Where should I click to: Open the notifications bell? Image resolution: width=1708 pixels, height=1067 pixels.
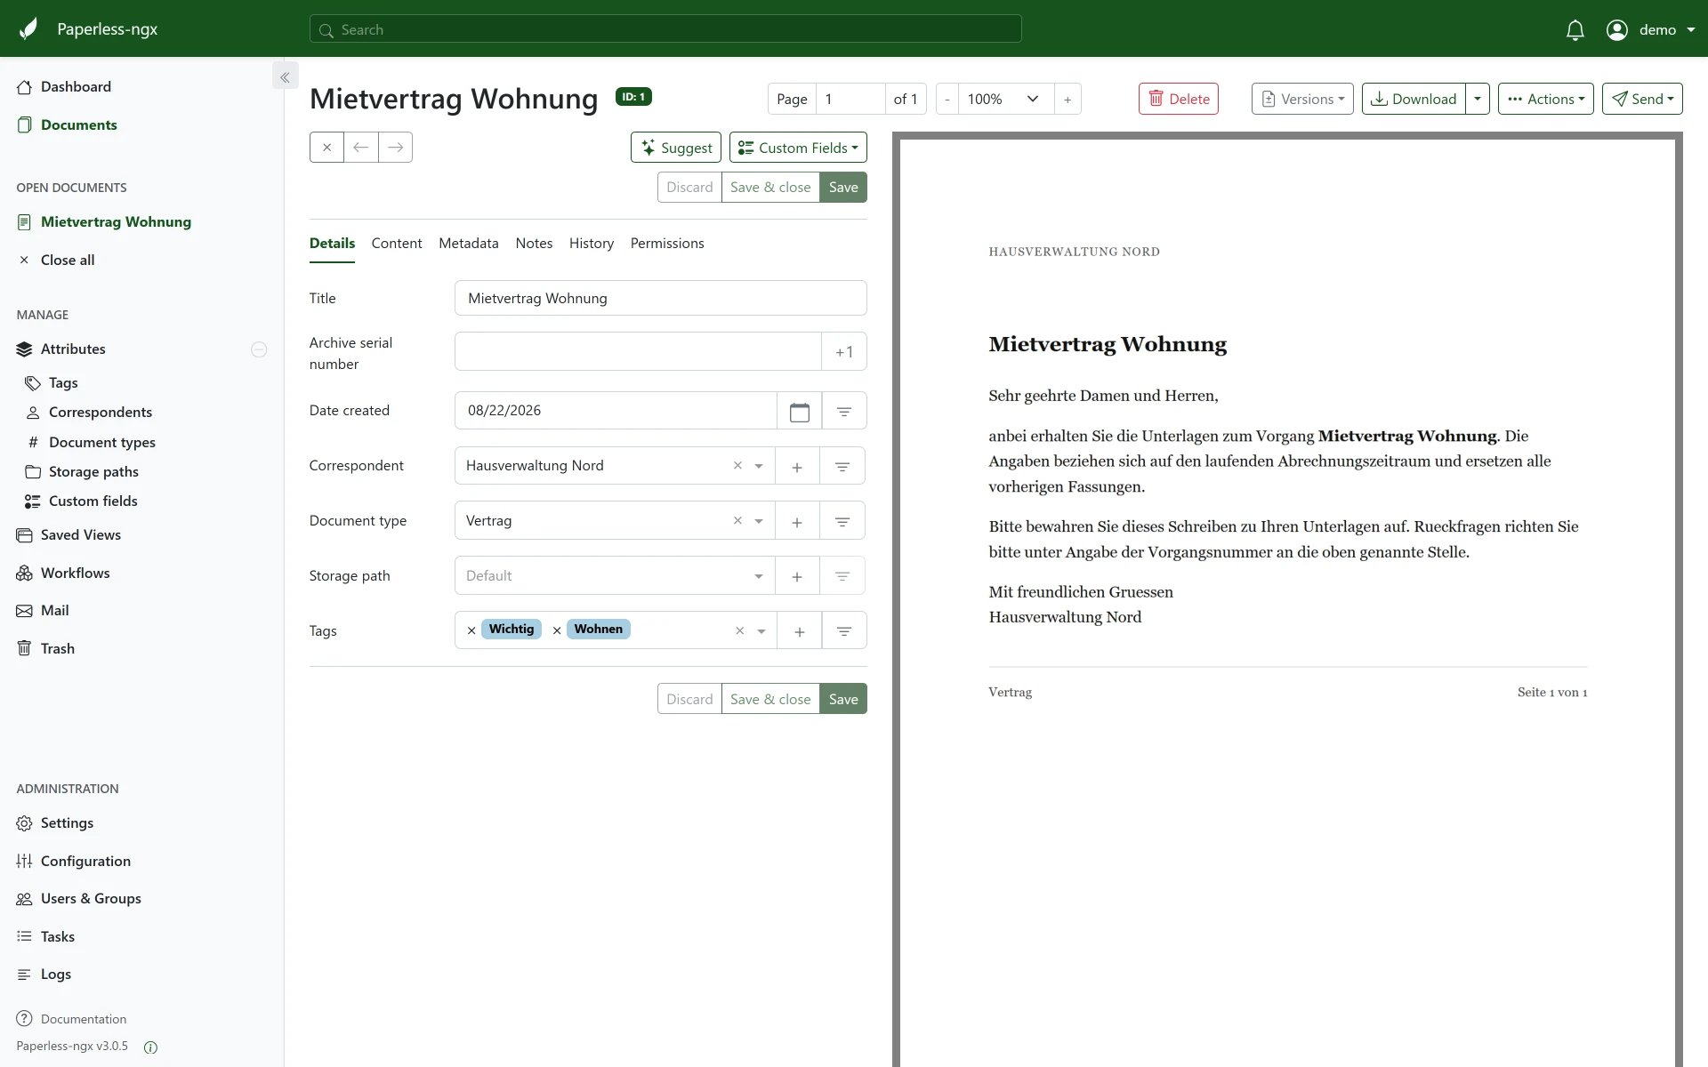pyautogui.click(x=1575, y=29)
